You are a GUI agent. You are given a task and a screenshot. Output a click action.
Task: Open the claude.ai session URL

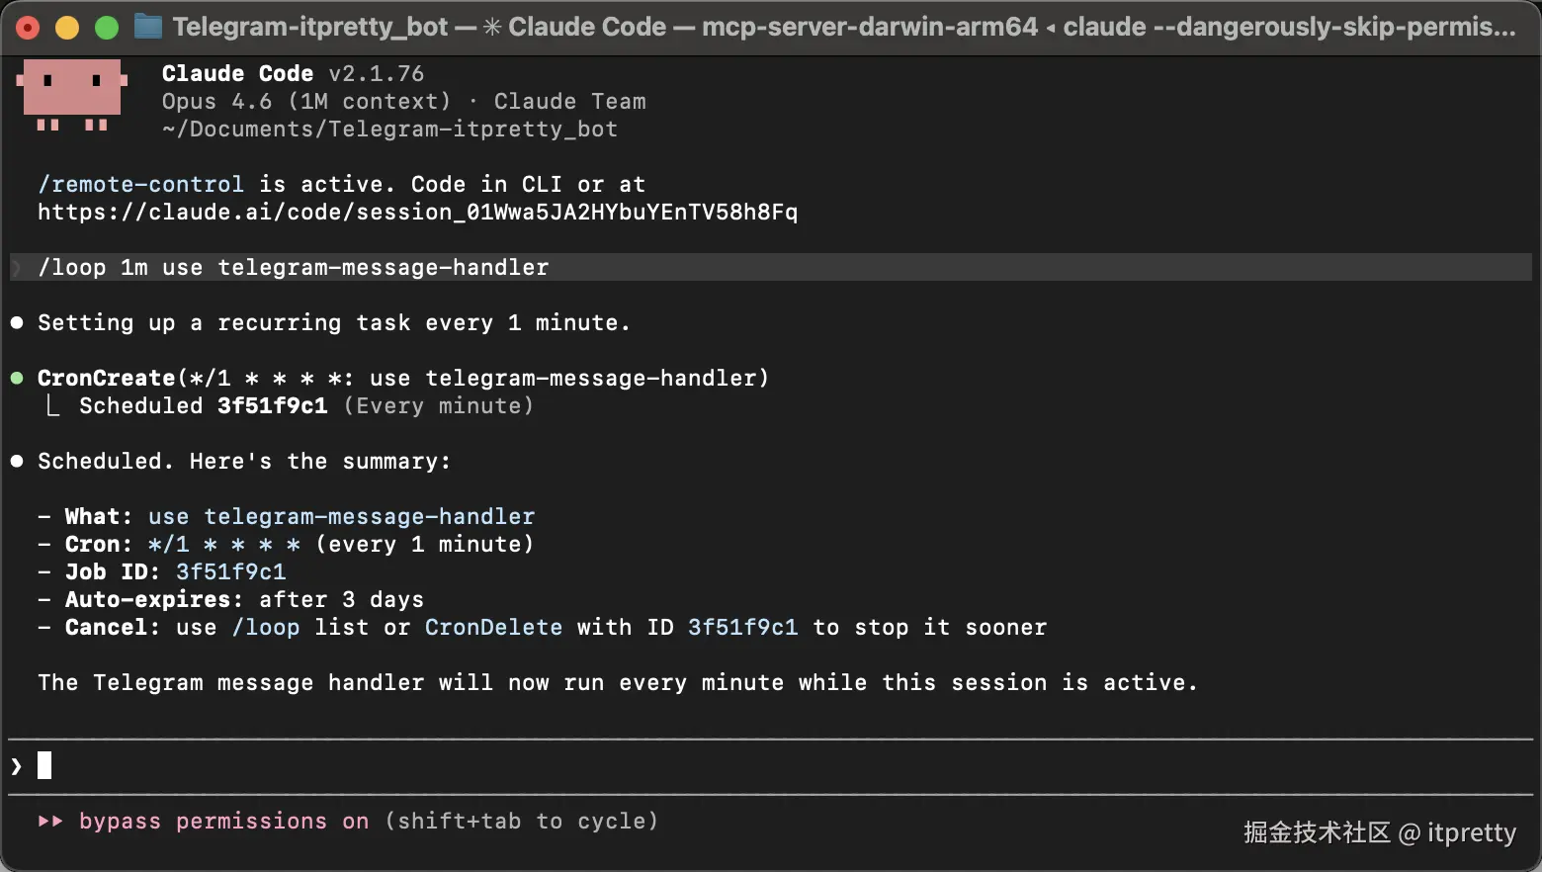click(x=417, y=212)
